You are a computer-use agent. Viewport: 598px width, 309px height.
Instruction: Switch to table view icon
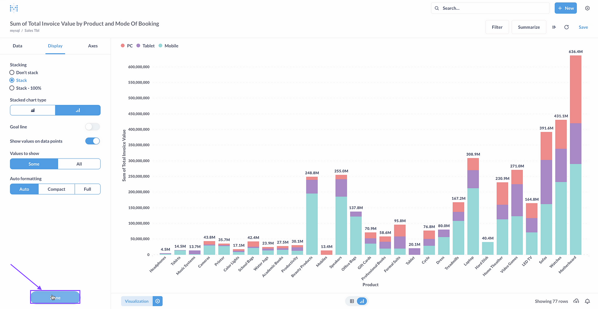[352, 301]
